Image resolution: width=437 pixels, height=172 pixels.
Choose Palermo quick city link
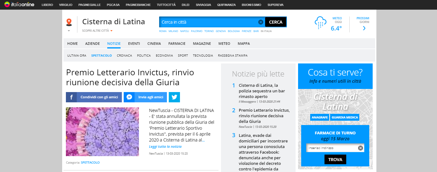tap(197, 31)
